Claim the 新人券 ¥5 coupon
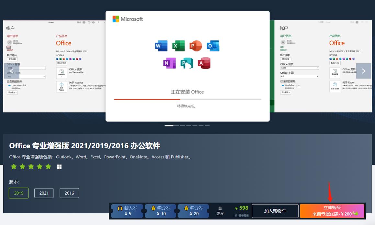 (x=128, y=211)
